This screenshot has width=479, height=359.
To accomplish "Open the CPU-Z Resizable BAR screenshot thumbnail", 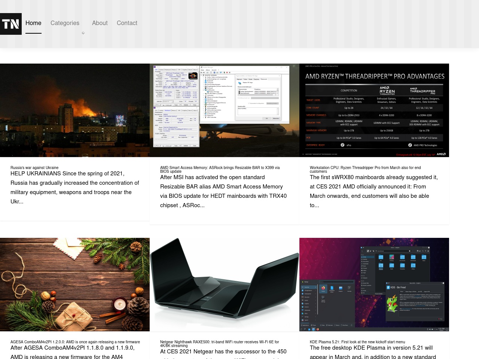I will coord(225,110).
